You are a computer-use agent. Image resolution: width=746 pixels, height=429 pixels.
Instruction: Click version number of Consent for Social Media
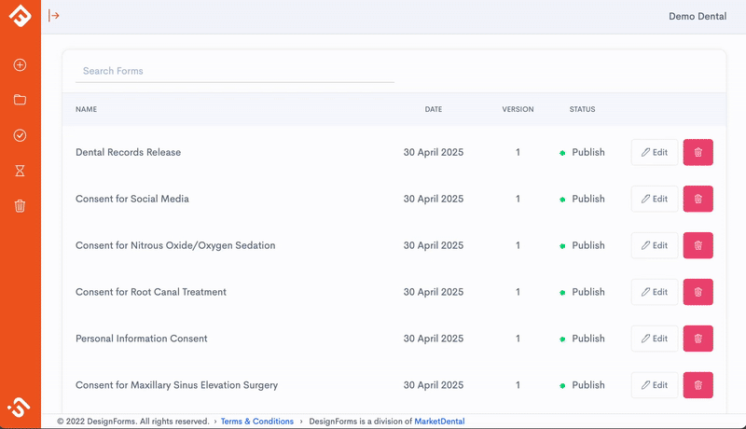(518, 199)
